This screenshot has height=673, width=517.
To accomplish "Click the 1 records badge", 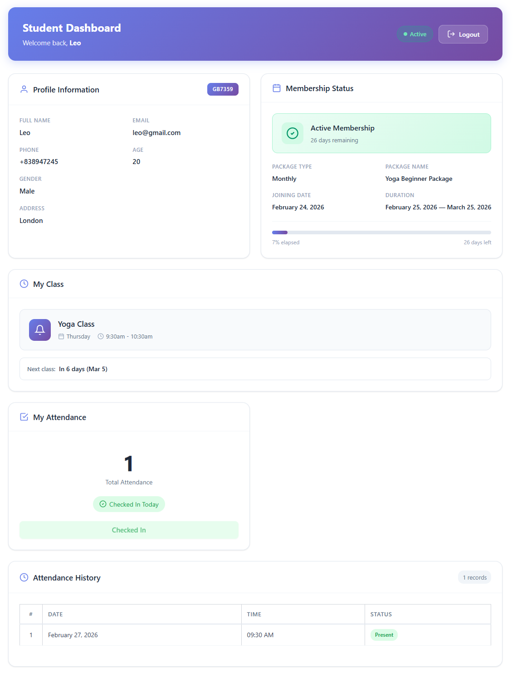I will pyautogui.click(x=474, y=577).
